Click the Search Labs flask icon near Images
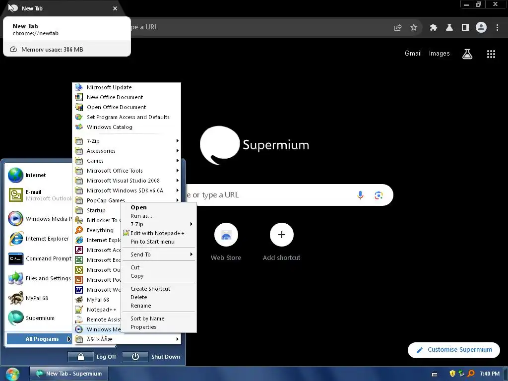This screenshot has width=508, height=381. (467, 54)
